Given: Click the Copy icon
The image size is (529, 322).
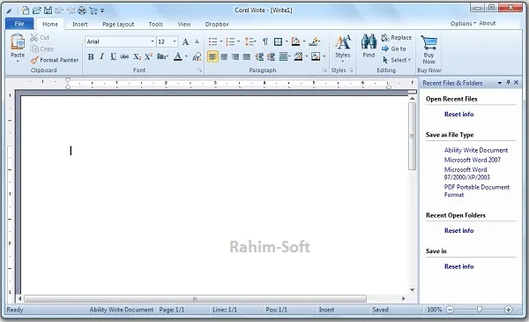Looking at the screenshot, I should [x=34, y=49].
